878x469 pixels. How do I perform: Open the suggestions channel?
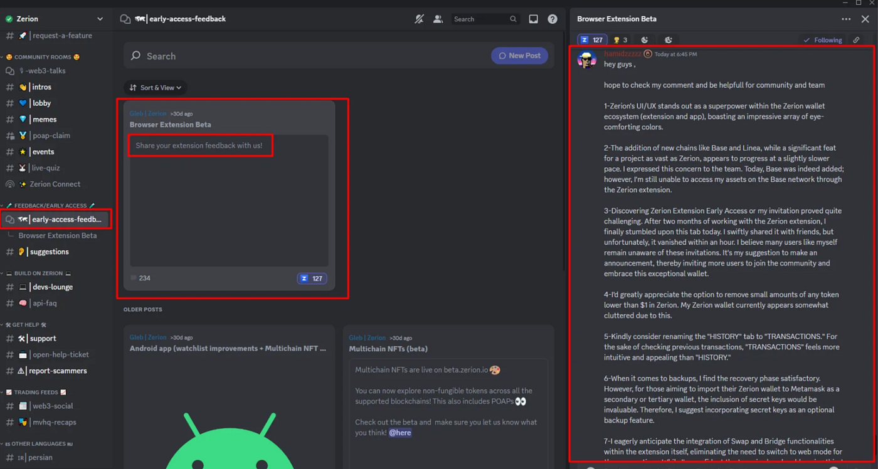[x=56, y=252]
